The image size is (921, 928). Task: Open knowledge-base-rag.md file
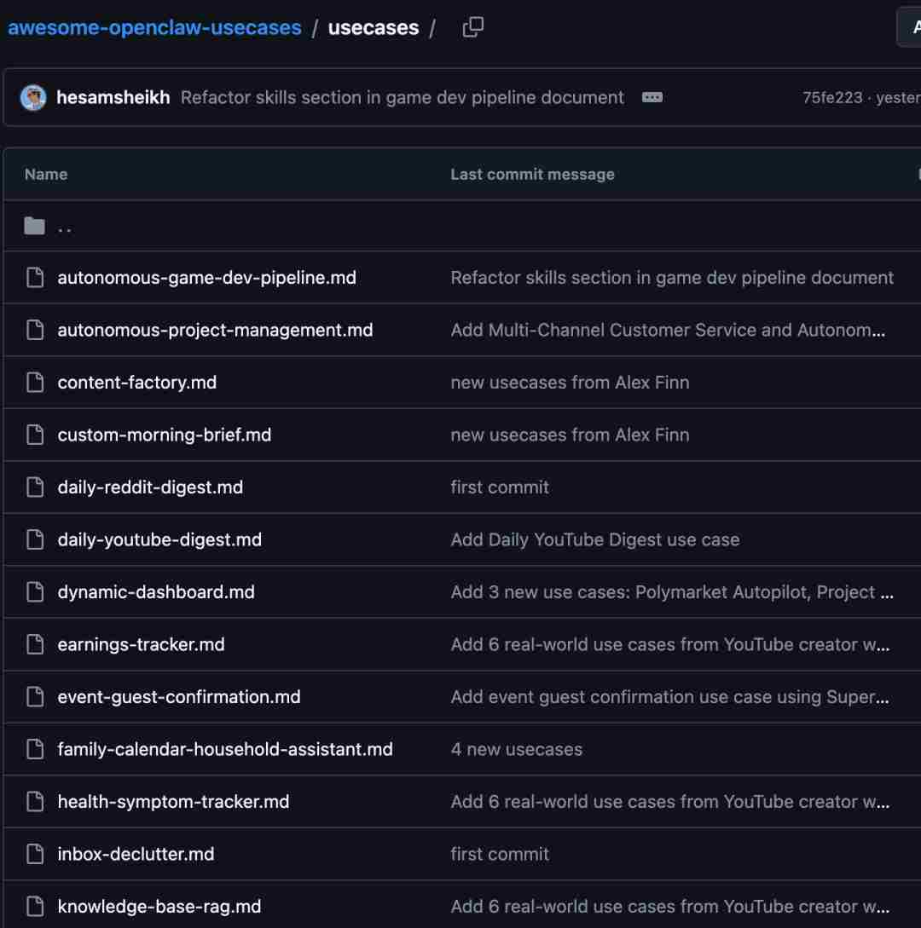(x=159, y=907)
